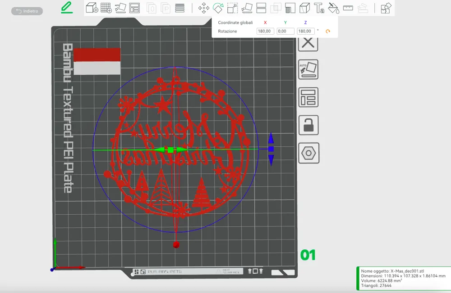451x293 pixels.
Task: Choose the Lay on face tool
Action: pos(247,8)
